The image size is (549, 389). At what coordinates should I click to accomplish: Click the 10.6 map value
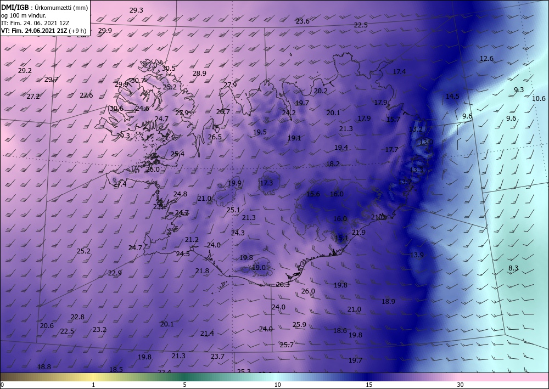pyautogui.click(x=539, y=99)
